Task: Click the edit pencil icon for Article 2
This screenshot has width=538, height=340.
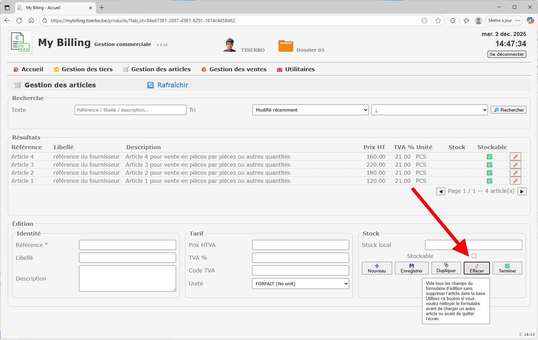Action: (515, 173)
